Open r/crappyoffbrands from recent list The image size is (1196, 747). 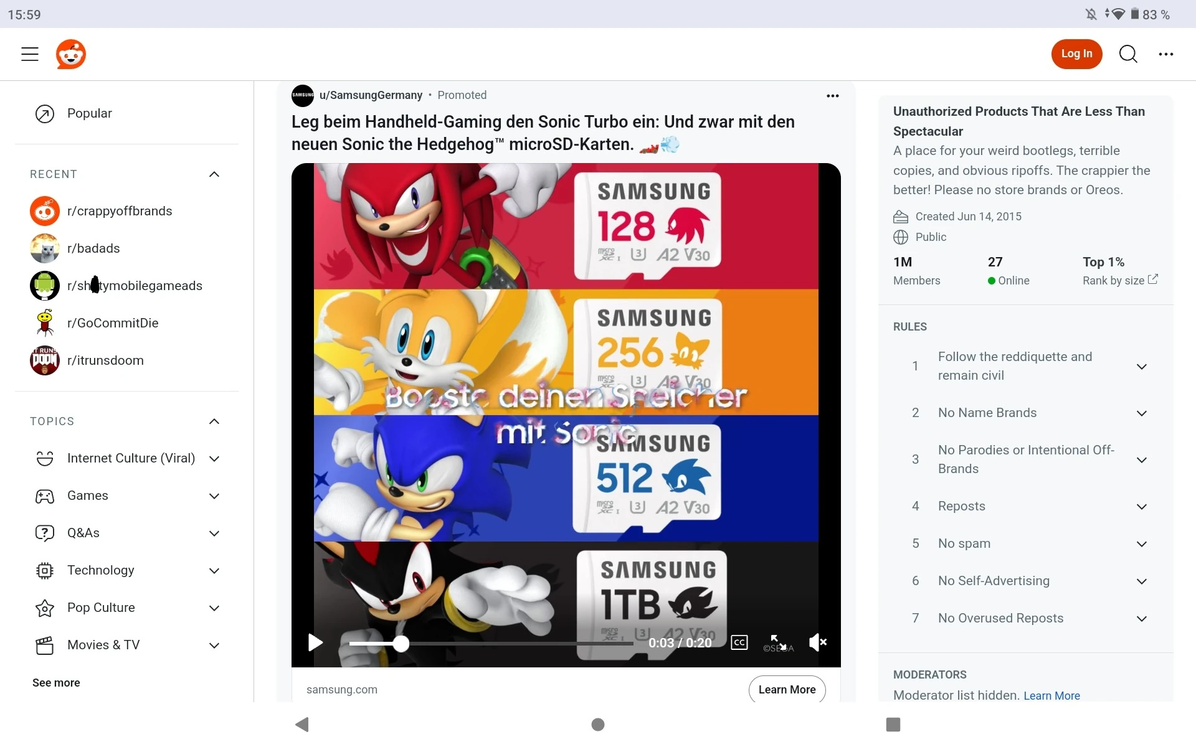[x=120, y=211]
